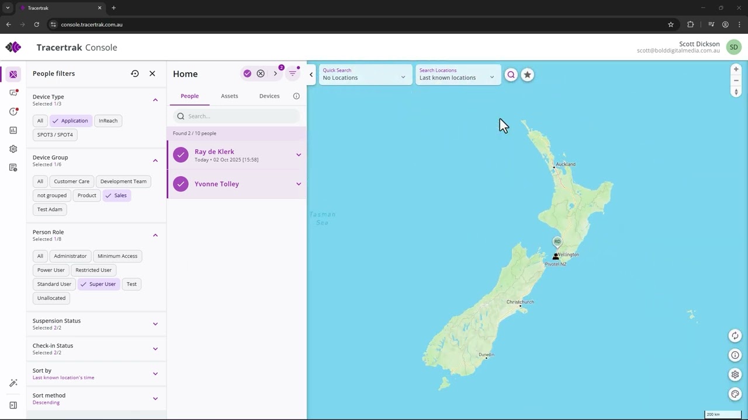Click the selected count arrow icon
Viewport: 748px width, 420px height.
pos(275,73)
